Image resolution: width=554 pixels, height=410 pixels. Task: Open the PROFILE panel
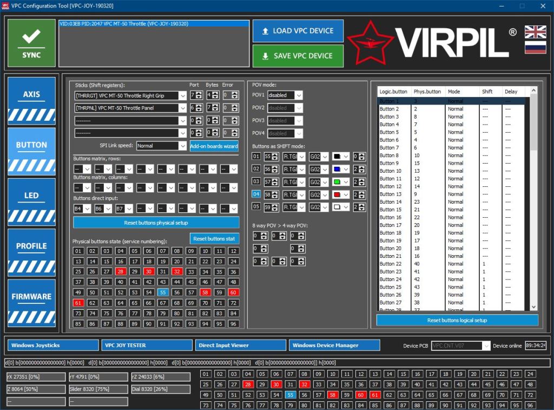[x=31, y=245]
